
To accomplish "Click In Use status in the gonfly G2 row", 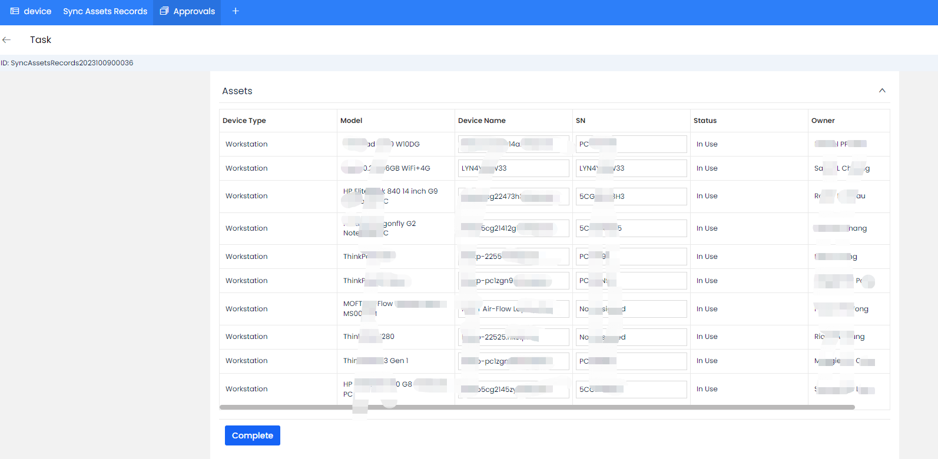I will tap(707, 228).
